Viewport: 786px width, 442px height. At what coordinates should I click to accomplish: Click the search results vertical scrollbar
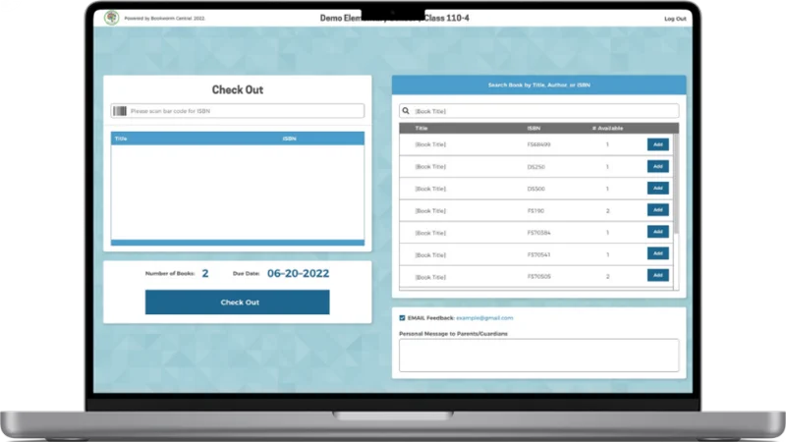tap(676, 183)
